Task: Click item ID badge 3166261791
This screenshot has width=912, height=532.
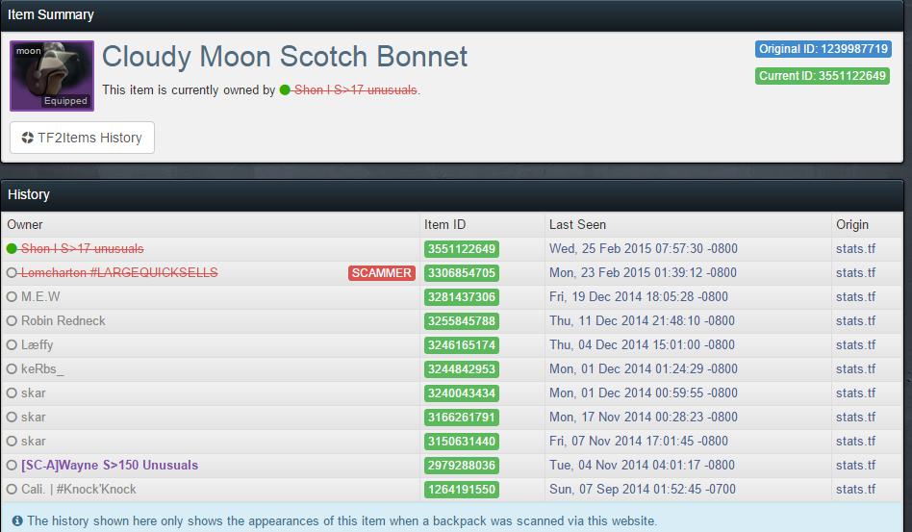Action: (461, 418)
